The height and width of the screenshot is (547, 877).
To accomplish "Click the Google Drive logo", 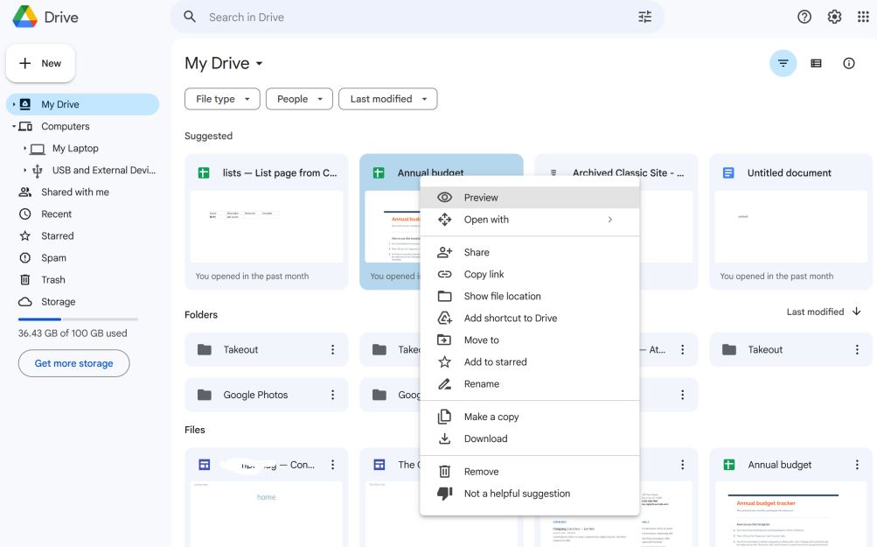I will point(25,17).
